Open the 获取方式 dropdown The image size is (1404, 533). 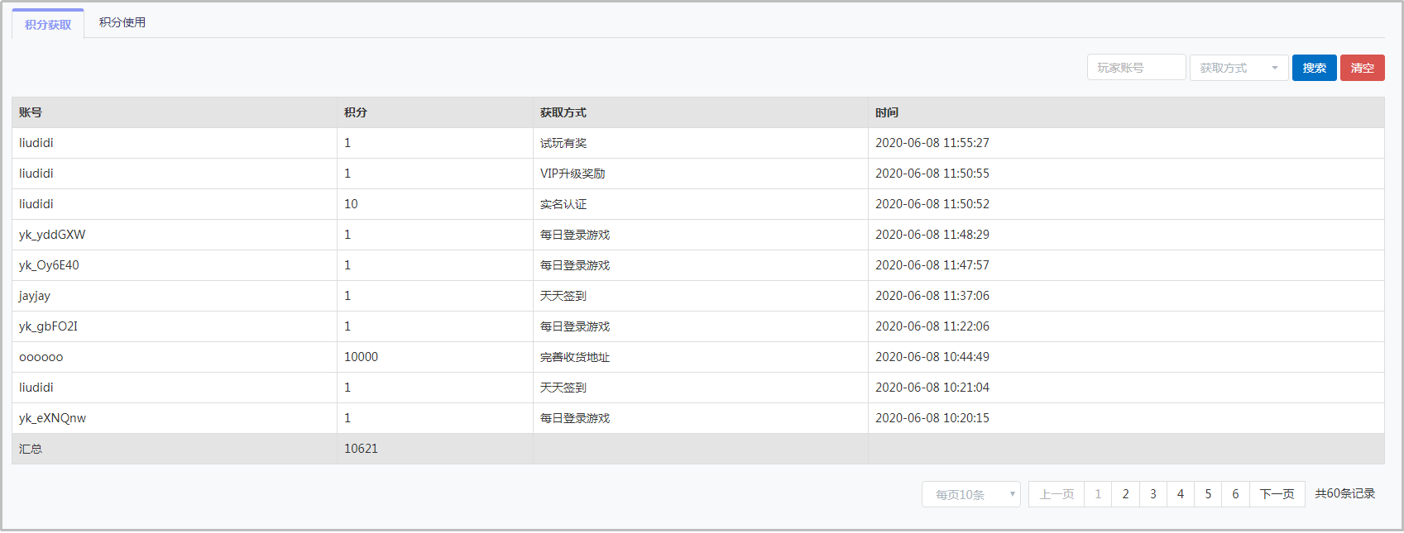click(x=1239, y=68)
